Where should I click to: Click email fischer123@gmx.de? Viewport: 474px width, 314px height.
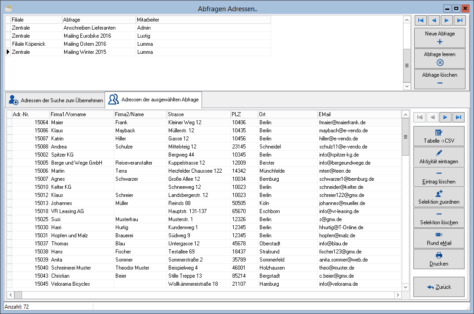340,252
